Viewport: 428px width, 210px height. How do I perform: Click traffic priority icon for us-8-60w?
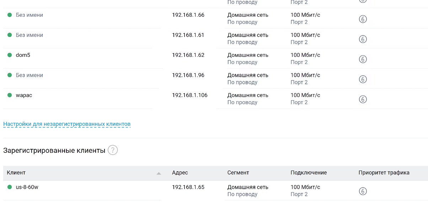[363, 191]
